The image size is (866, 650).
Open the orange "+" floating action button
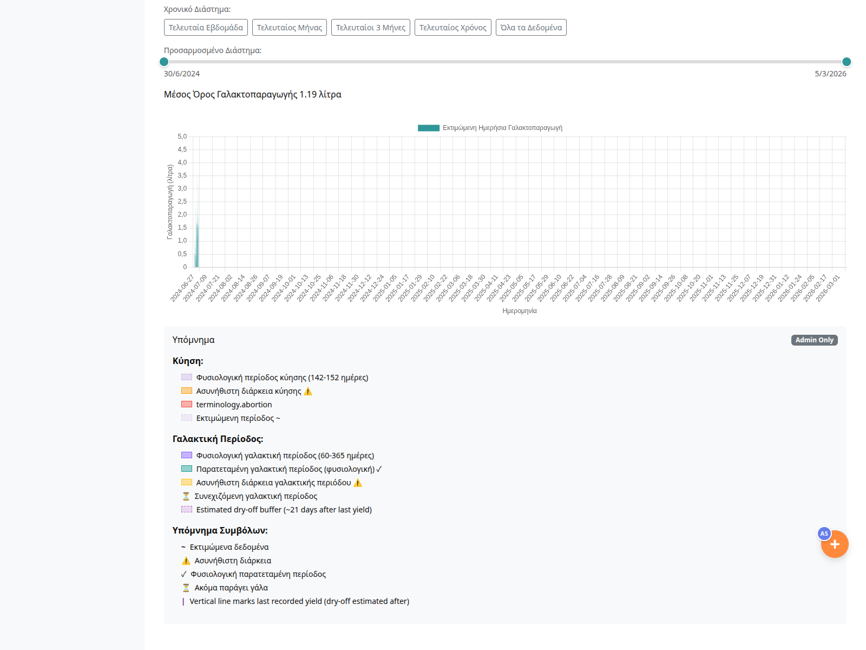pyautogui.click(x=834, y=544)
